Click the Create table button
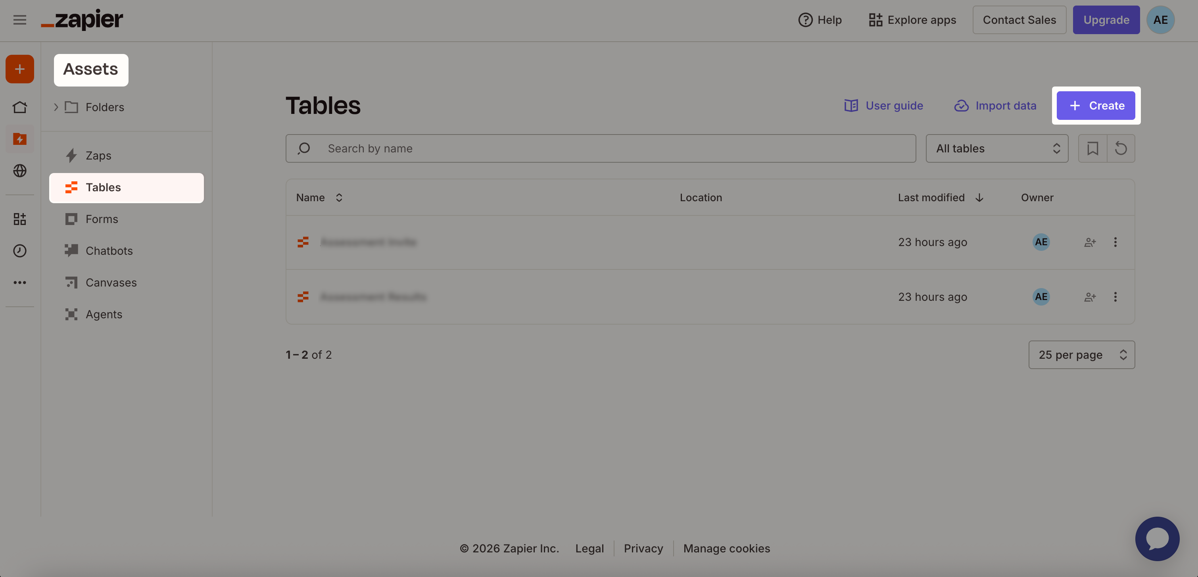The height and width of the screenshot is (577, 1198). (x=1095, y=106)
